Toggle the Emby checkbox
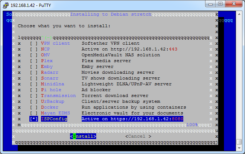This screenshot has width=245, height=154. [x=34, y=66]
